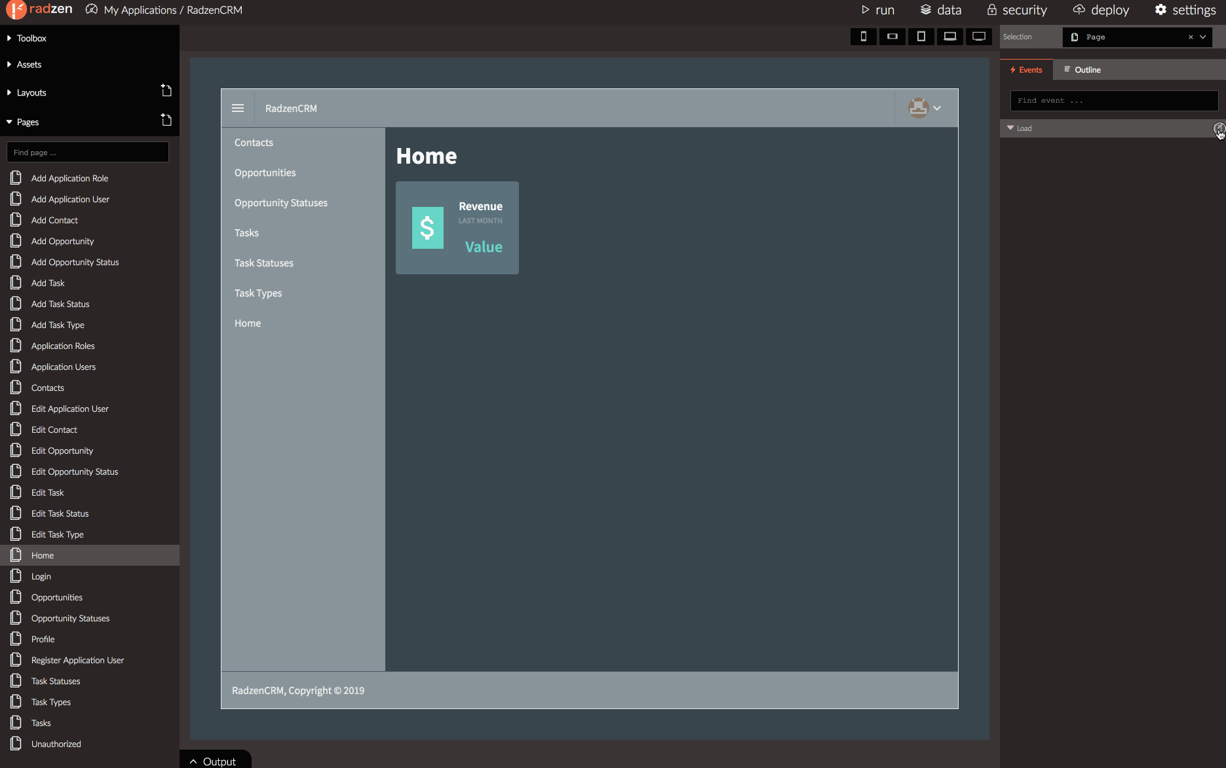Image resolution: width=1226 pixels, height=768 pixels.
Task: Select the Revenue dollar icon
Action: pyautogui.click(x=427, y=228)
